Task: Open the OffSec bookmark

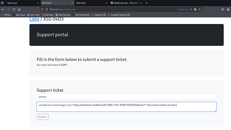Action: coord(6,15)
